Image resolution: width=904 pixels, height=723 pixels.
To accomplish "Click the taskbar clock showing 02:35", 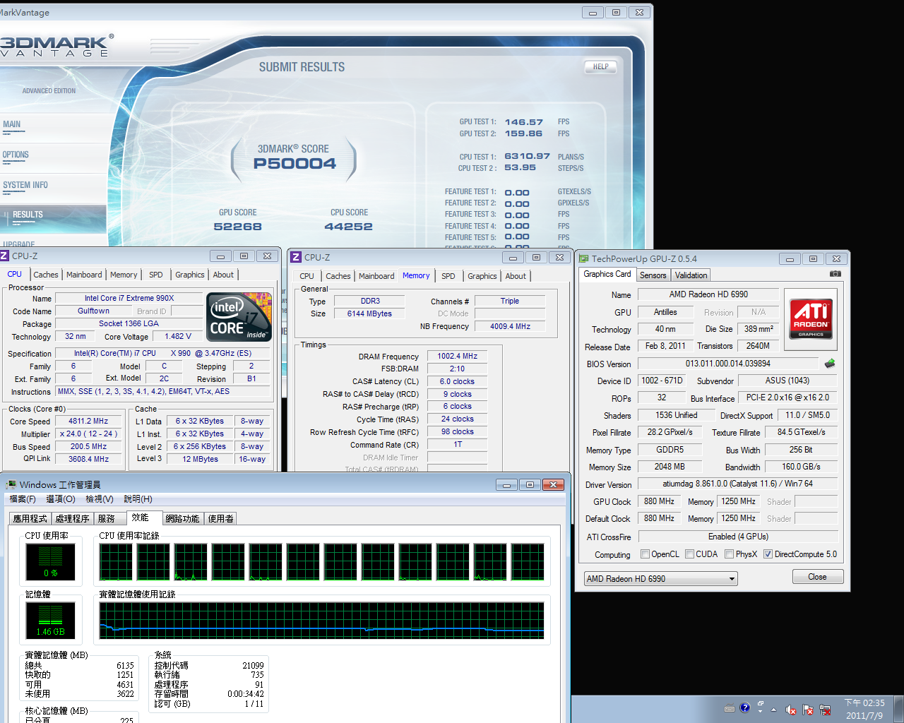I will (x=864, y=709).
